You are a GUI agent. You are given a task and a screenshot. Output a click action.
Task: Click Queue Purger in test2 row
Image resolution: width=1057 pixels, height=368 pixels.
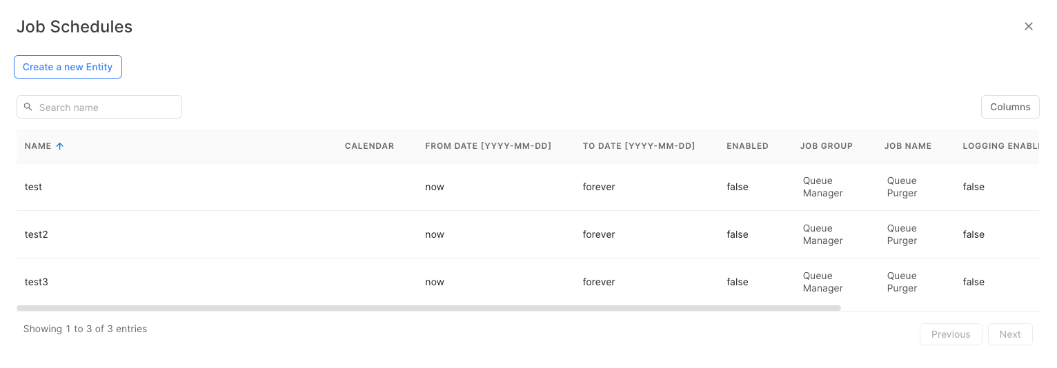[902, 234]
